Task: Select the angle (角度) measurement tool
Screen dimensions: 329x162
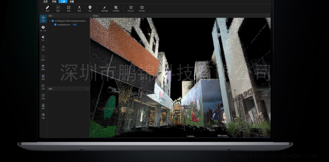Action: [79, 8]
